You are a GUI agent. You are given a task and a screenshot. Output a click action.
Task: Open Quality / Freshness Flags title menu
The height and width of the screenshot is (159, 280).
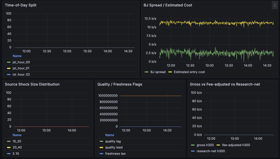coord(120,84)
